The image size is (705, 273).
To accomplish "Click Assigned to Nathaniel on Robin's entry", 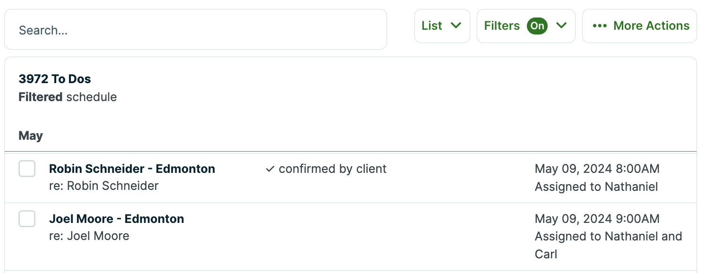I will 596,187.
